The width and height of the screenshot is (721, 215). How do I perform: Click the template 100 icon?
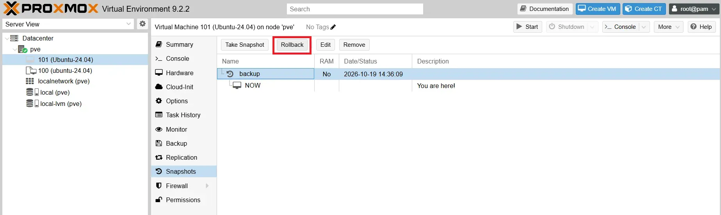(x=31, y=70)
